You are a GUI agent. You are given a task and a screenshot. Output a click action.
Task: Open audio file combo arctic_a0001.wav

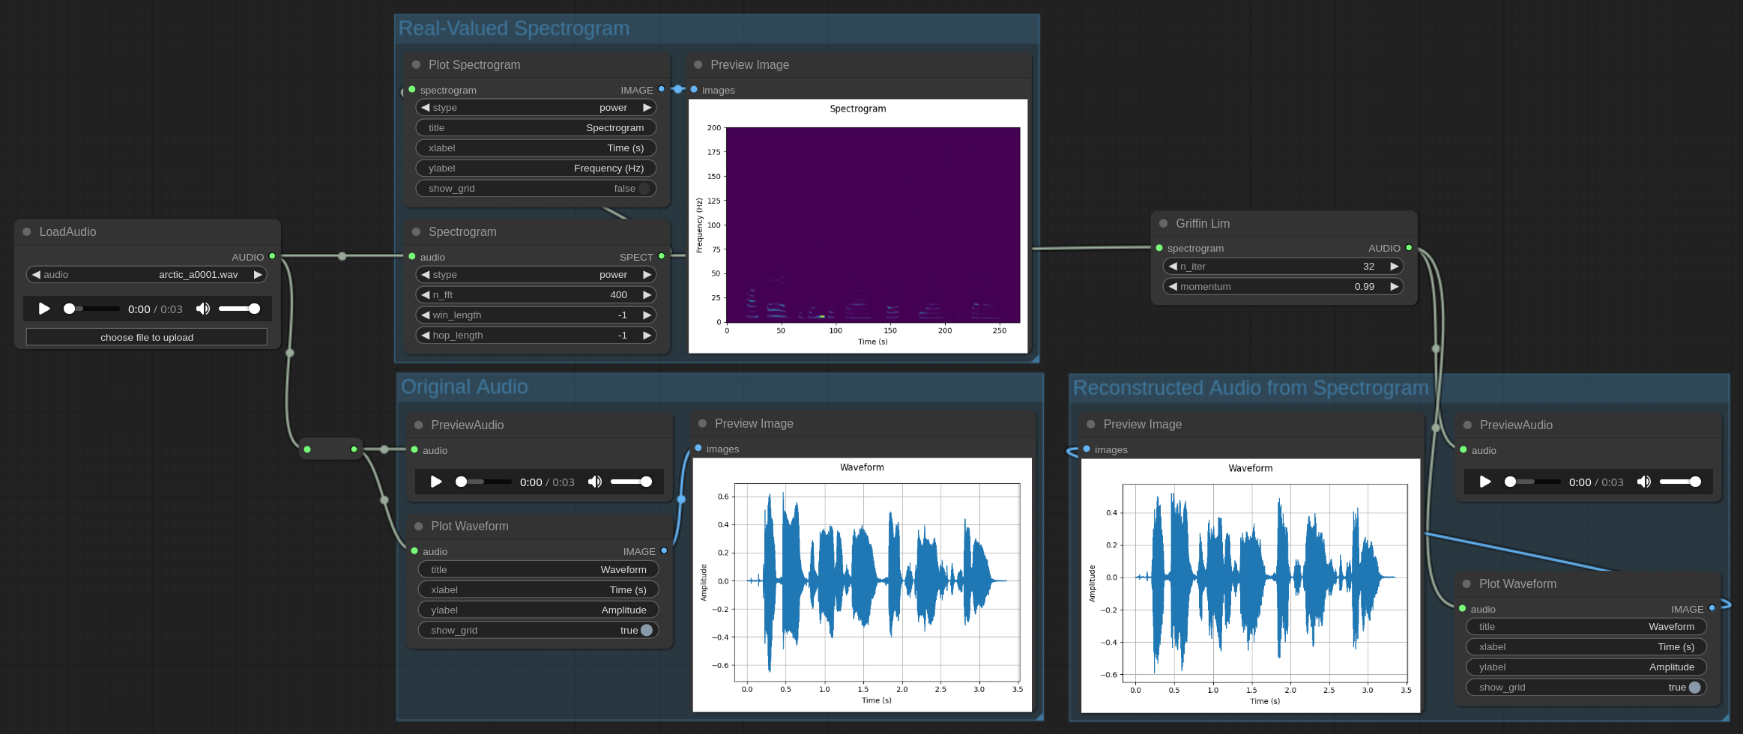point(147,275)
